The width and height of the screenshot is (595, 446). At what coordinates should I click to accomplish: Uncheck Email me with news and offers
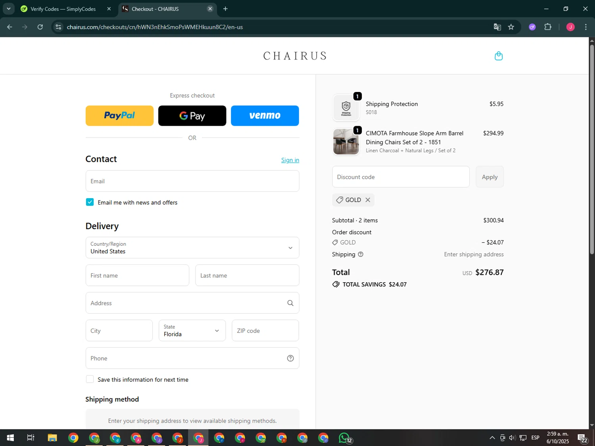pos(90,202)
